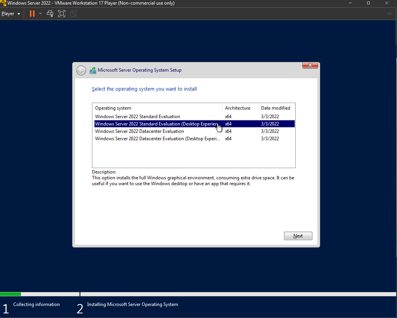Maximize the VMware Player window

[x=368, y=3]
